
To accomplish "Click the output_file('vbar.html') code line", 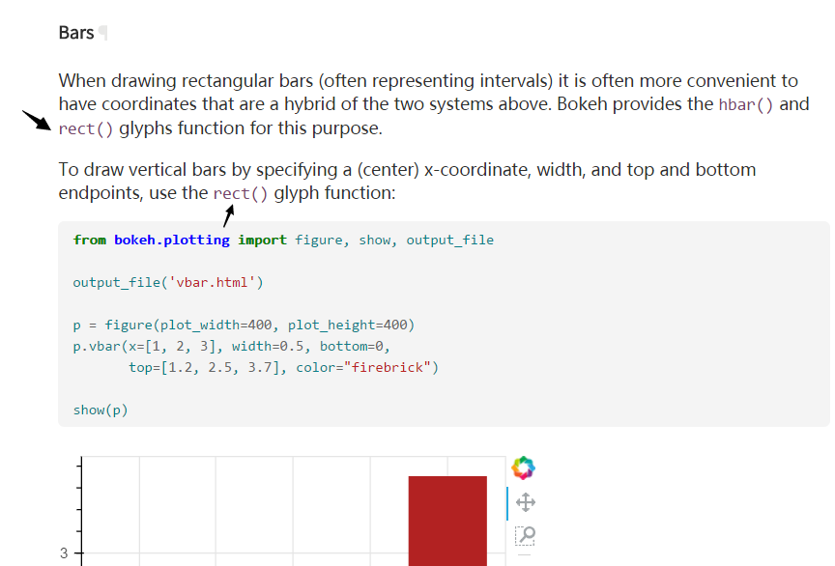I will point(168,282).
